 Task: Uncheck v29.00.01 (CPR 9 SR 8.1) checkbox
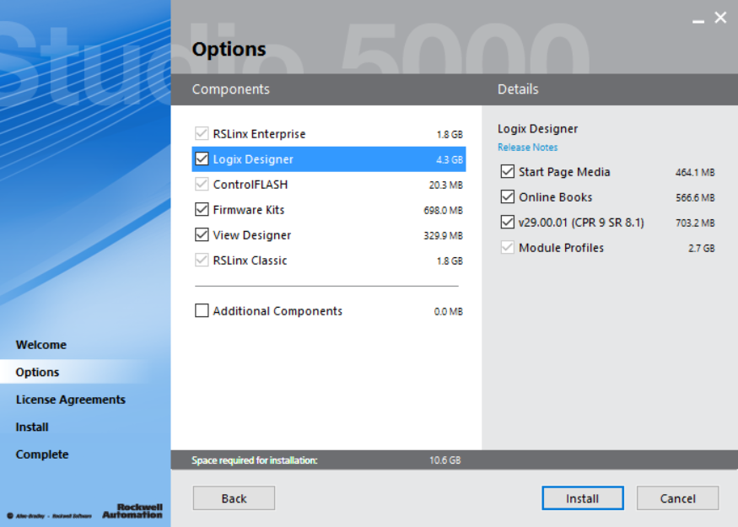tap(508, 222)
